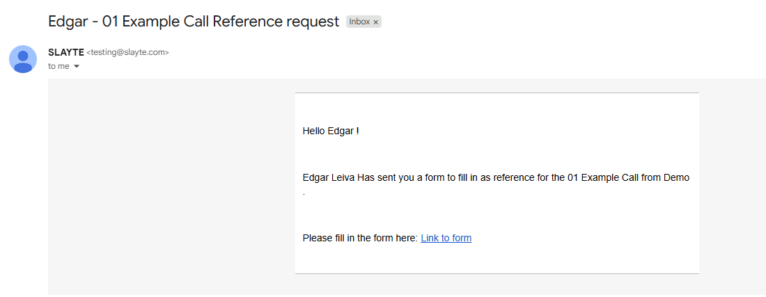This screenshot has width=766, height=297.
Task: Click the grey area left of message card
Action: [x=171, y=185]
